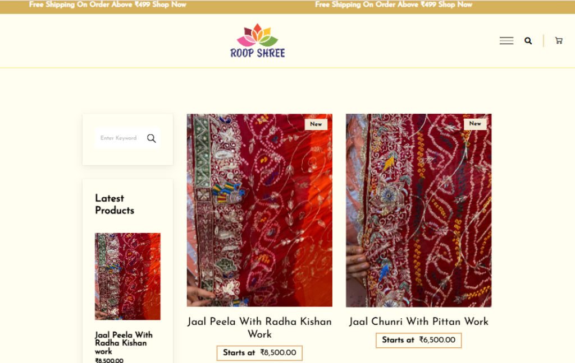Image resolution: width=575 pixels, height=363 pixels.
Task: Click the Jaal Peela With Radha Kishan Work title
Action: click(x=259, y=328)
